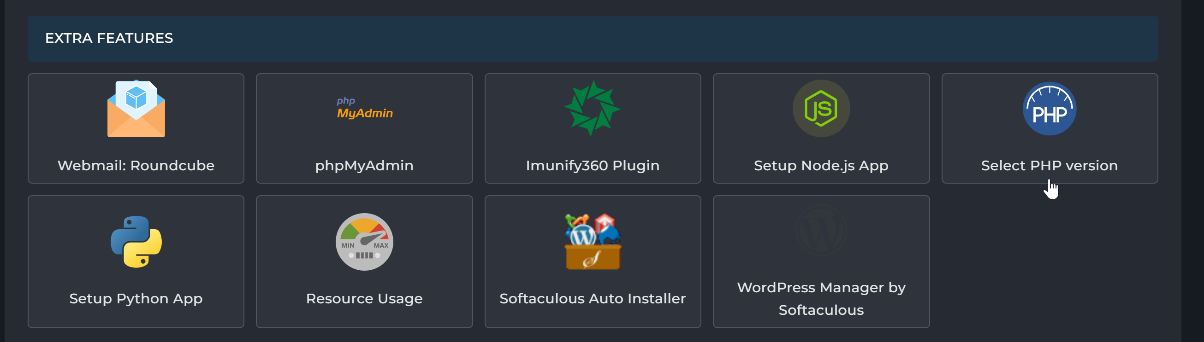Click the "EXTRA FEATURES" section header
This screenshot has height=342, width=1204.
click(x=109, y=38)
